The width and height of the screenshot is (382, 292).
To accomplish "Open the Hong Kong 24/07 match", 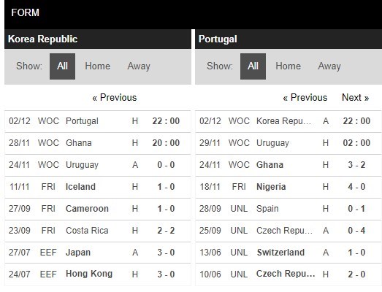I will [x=97, y=274].
